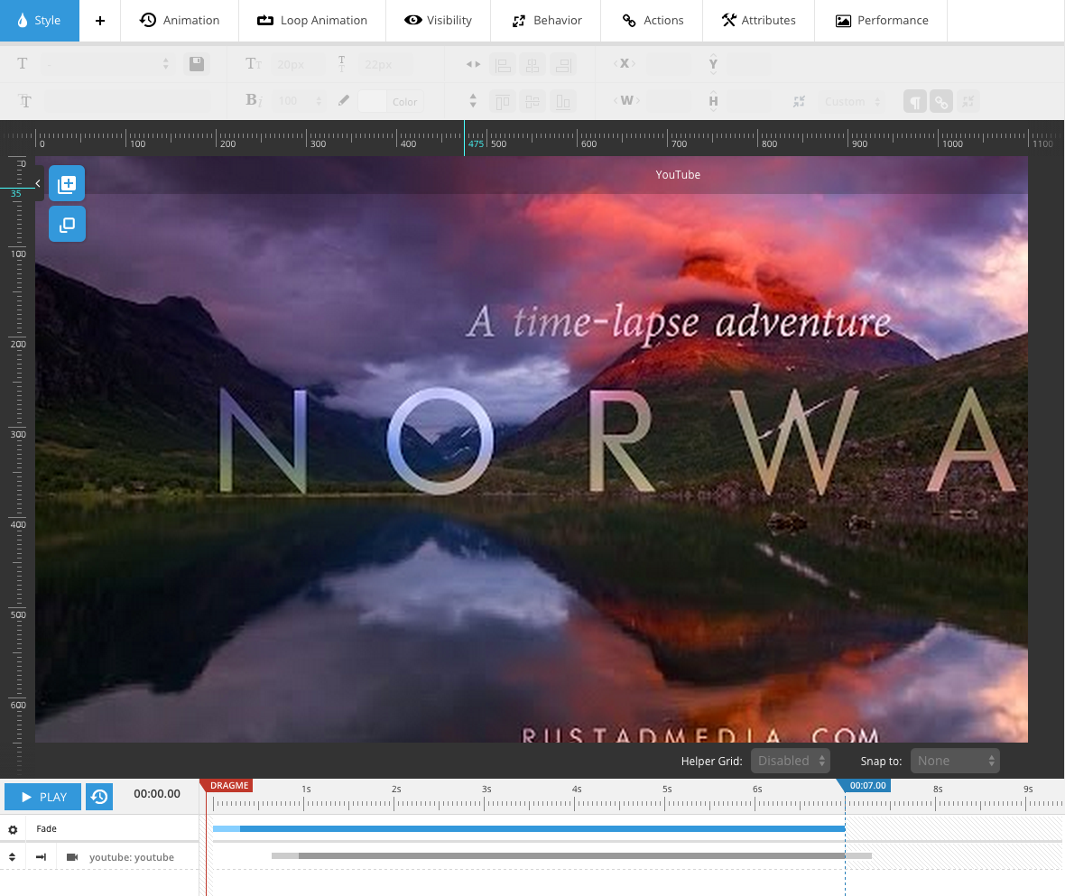Open the Performance tab
The image size is (1065, 896).
tap(881, 21)
